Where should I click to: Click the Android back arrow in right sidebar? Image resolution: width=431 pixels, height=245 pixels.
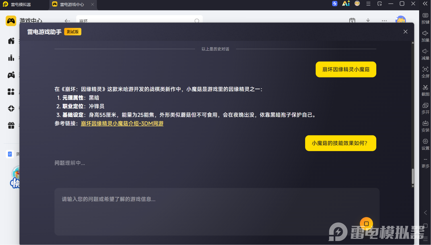pos(425,213)
